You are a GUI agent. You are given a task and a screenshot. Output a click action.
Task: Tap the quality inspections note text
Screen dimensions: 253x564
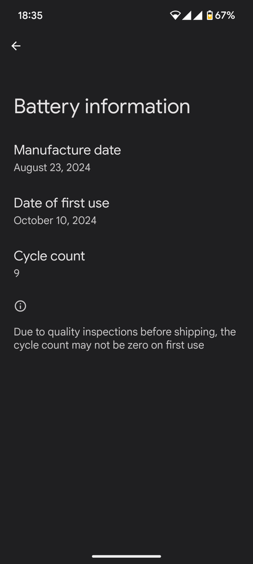click(x=125, y=338)
